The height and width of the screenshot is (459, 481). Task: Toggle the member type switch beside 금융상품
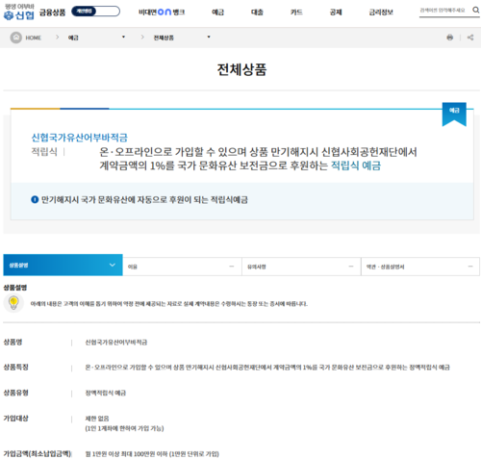click(x=95, y=12)
